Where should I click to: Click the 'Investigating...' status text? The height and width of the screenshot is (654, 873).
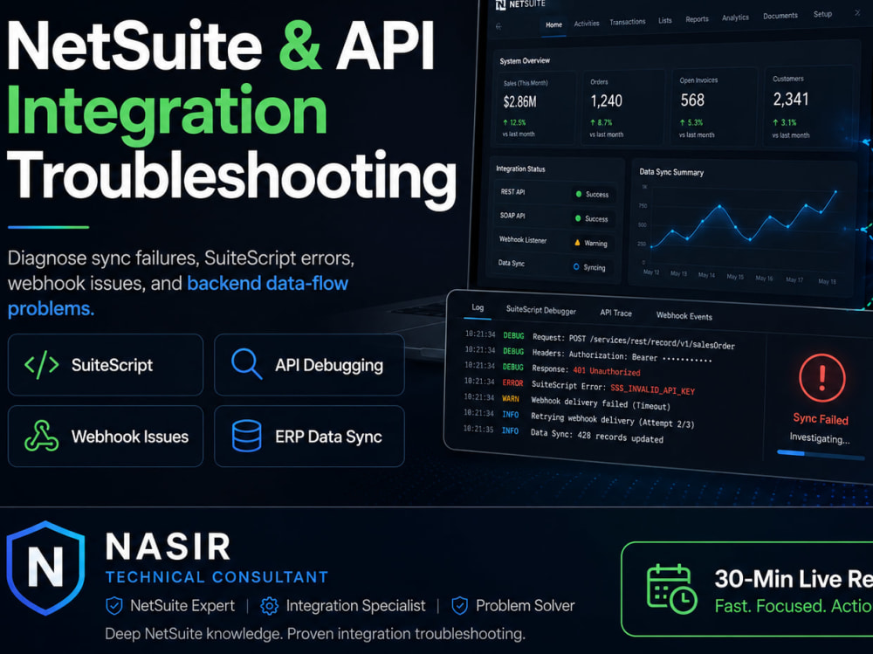coord(820,438)
